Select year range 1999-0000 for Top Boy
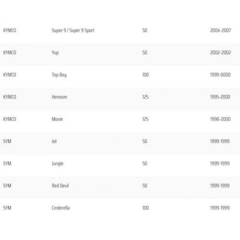 220,75
